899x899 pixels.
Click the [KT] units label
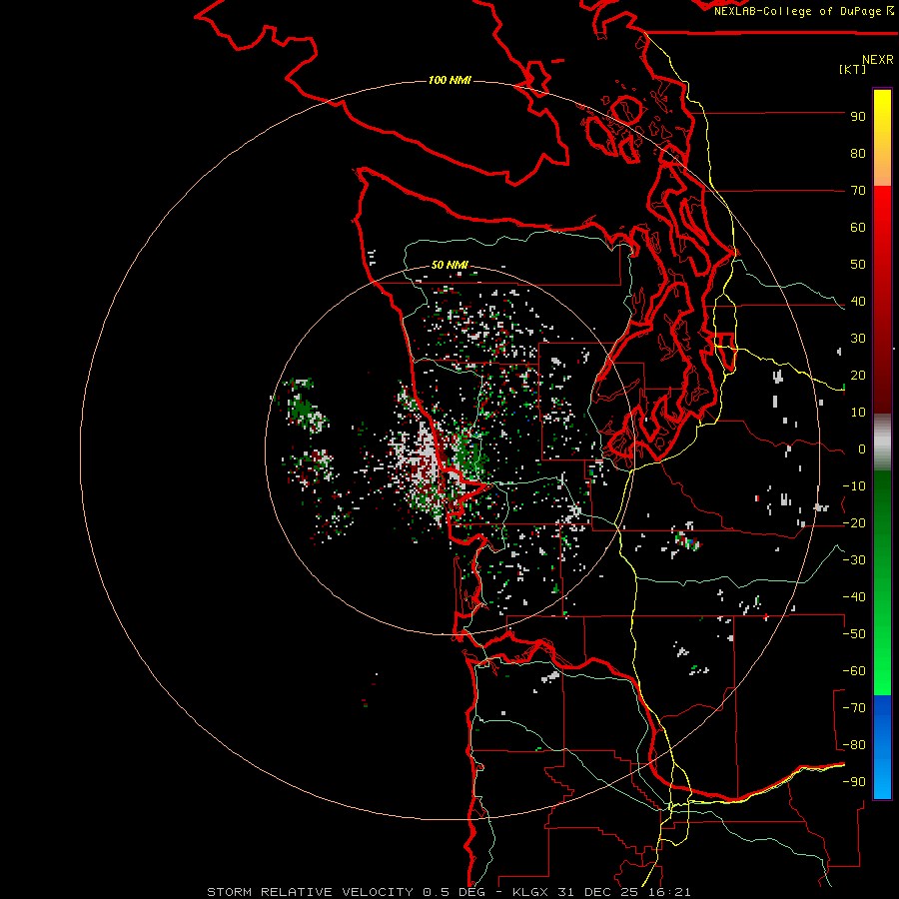853,69
